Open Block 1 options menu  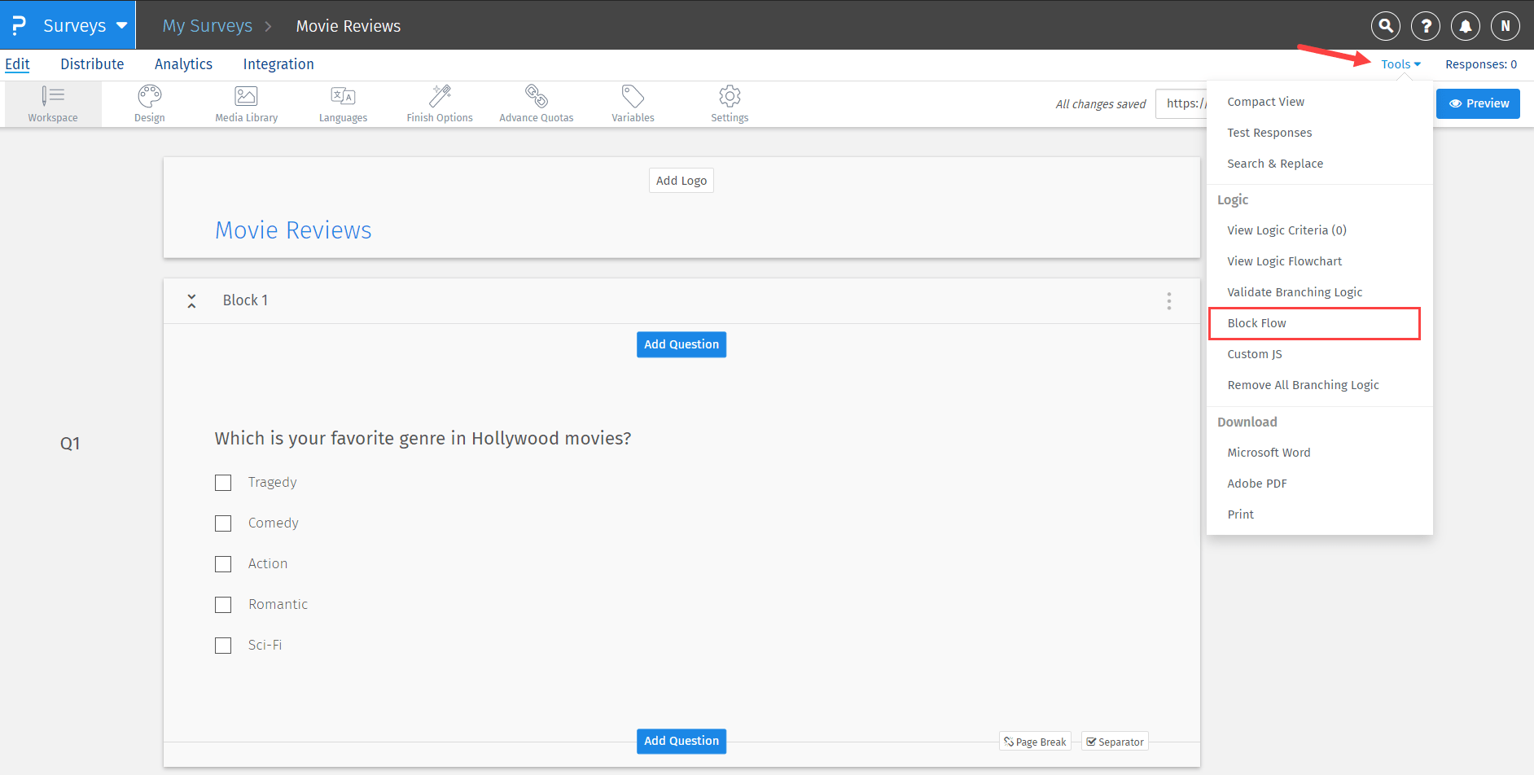[x=1168, y=300]
